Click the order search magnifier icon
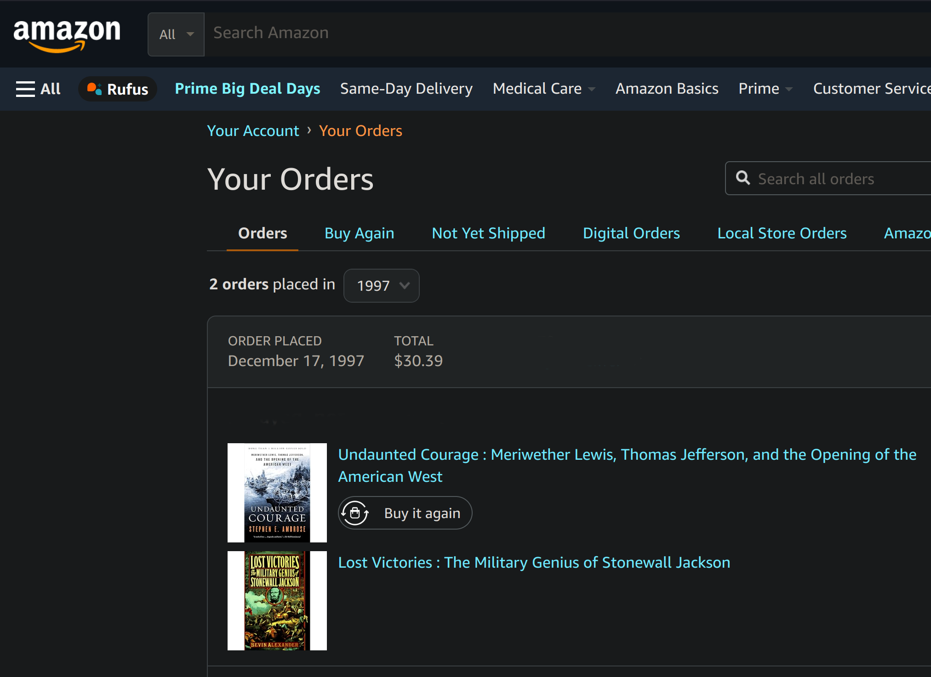Image resolution: width=931 pixels, height=677 pixels. tap(743, 178)
